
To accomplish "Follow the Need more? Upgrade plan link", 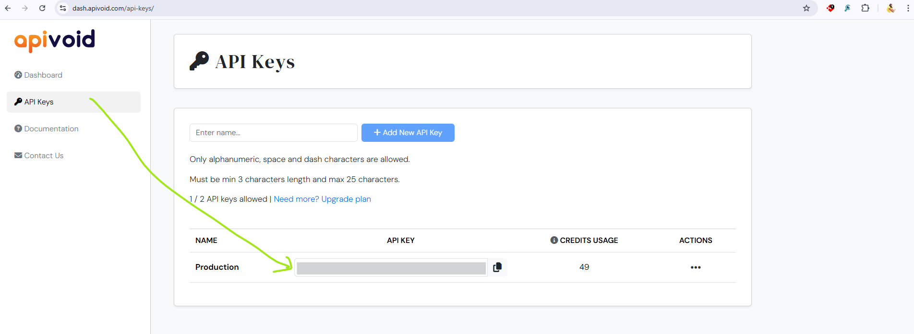I will (322, 199).
